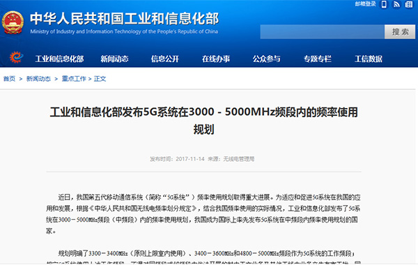
Task: Open 在线办事 navigation menu
Action: tap(216, 59)
